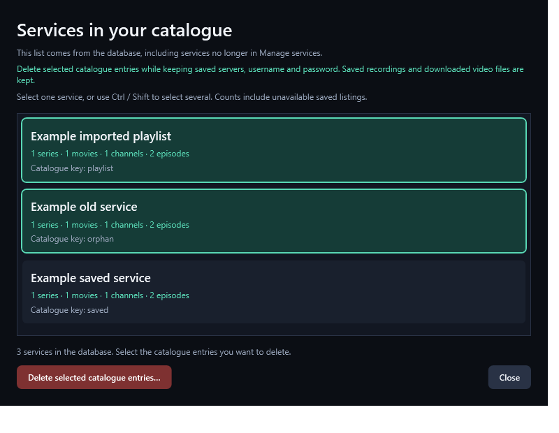The image size is (559, 433).
Task: Click 'Catalogue key: orphan' text
Action: pyautogui.click(x=72, y=239)
